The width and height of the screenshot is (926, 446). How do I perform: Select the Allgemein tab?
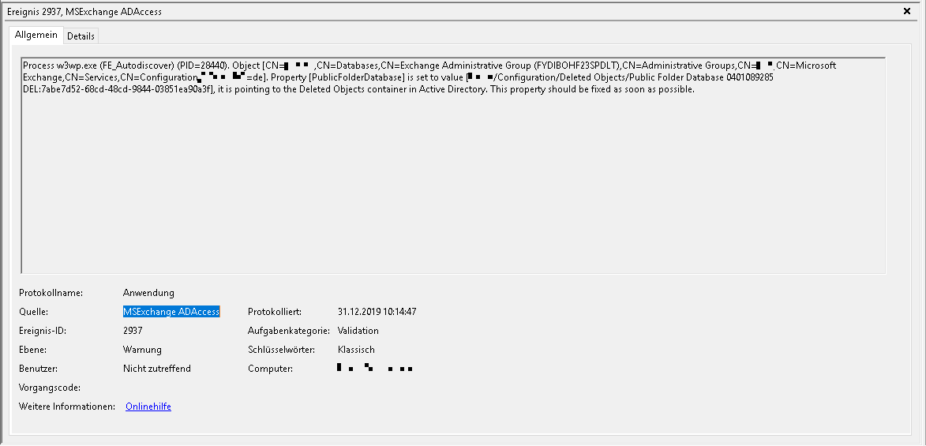pyautogui.click(x=36, y=35)
